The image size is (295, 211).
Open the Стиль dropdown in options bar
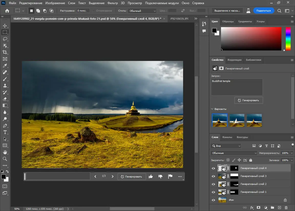point(142,11)
